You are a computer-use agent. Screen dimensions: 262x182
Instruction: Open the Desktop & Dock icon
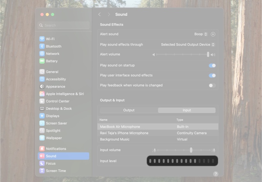coord(42,109)
